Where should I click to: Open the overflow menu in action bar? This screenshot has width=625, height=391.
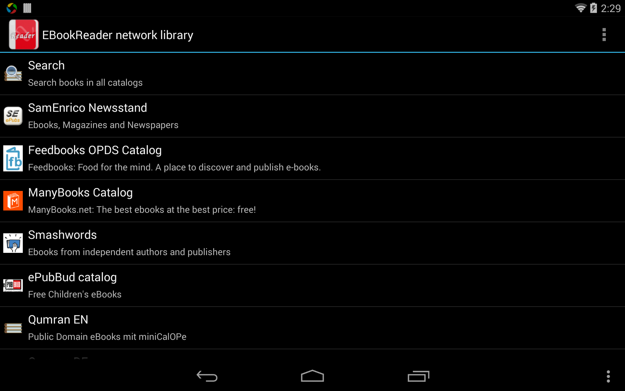[x=604, y=35]
